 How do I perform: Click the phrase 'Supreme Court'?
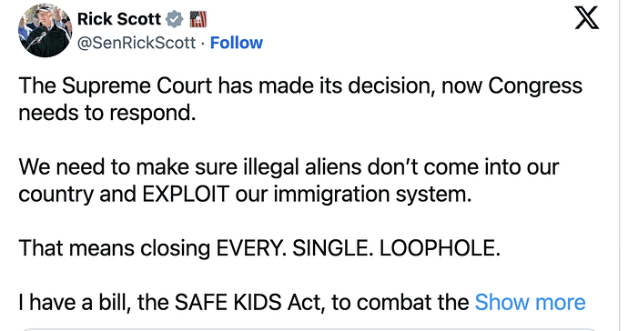tap(137, 86)
